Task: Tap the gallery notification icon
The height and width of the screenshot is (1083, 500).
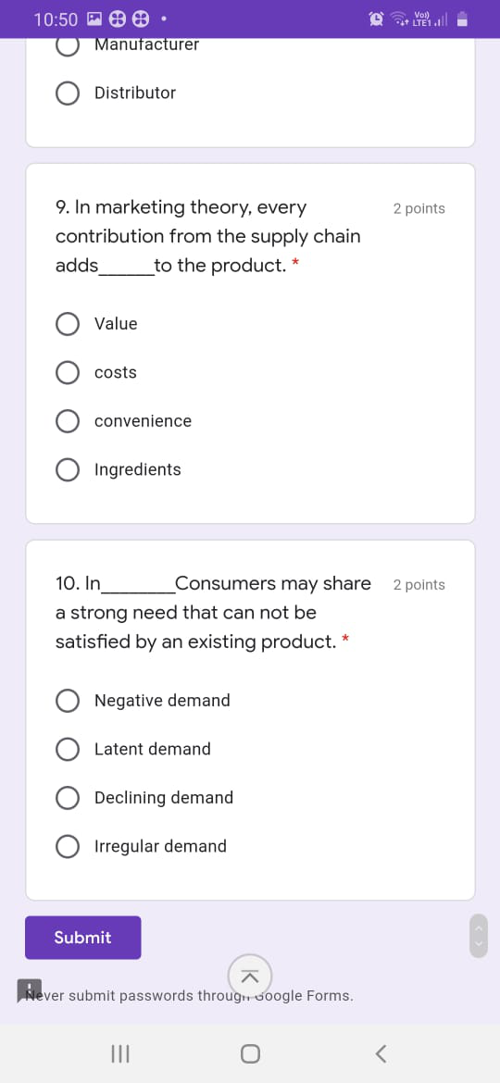Action: click(x=94, y=19)
